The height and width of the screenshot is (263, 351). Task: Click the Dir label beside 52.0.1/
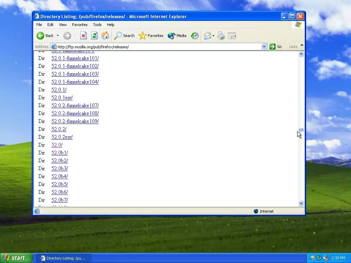point(41,90)
